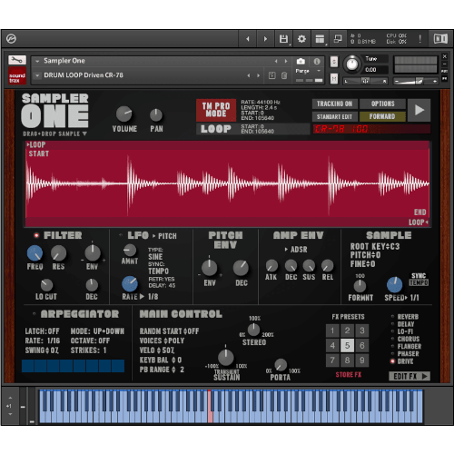Open the instrument info icon

tap(317, 62)
